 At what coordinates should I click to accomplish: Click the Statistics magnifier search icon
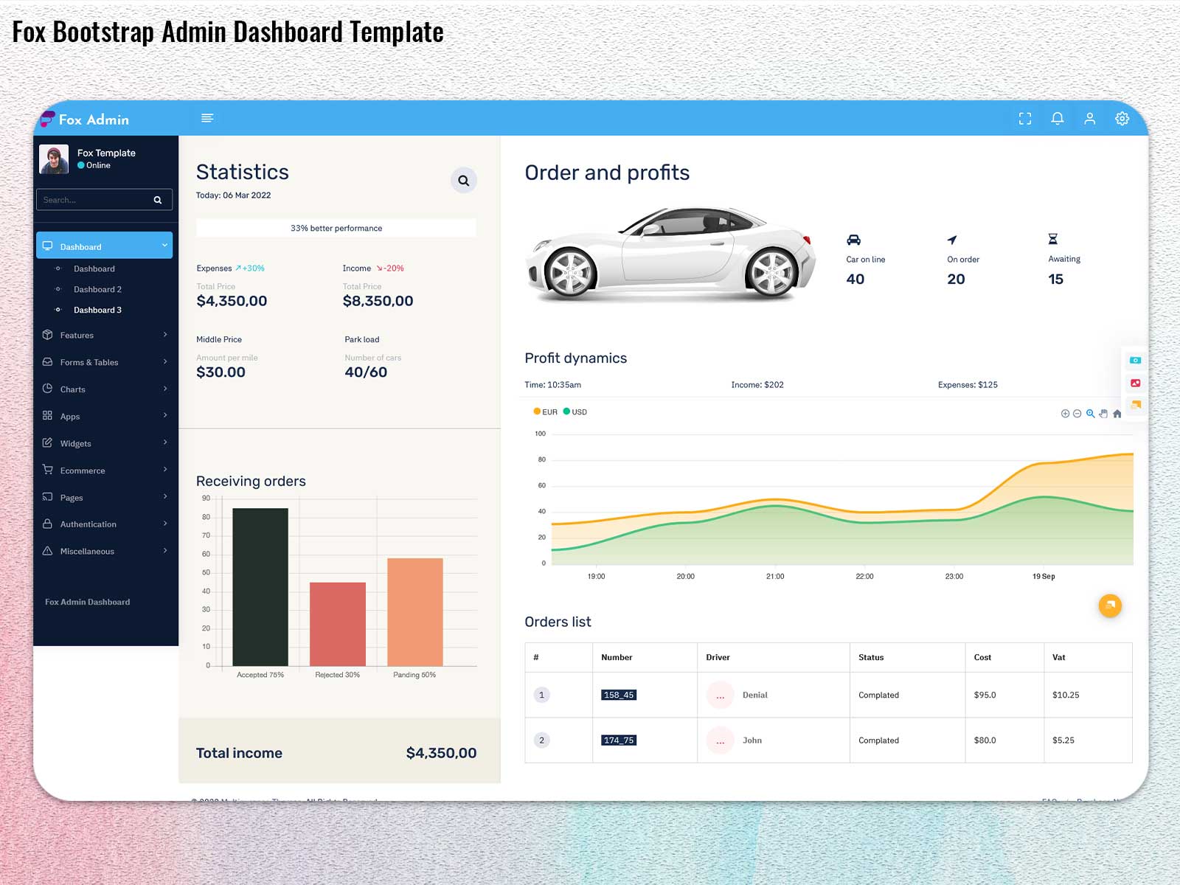(x=463, y=180)
